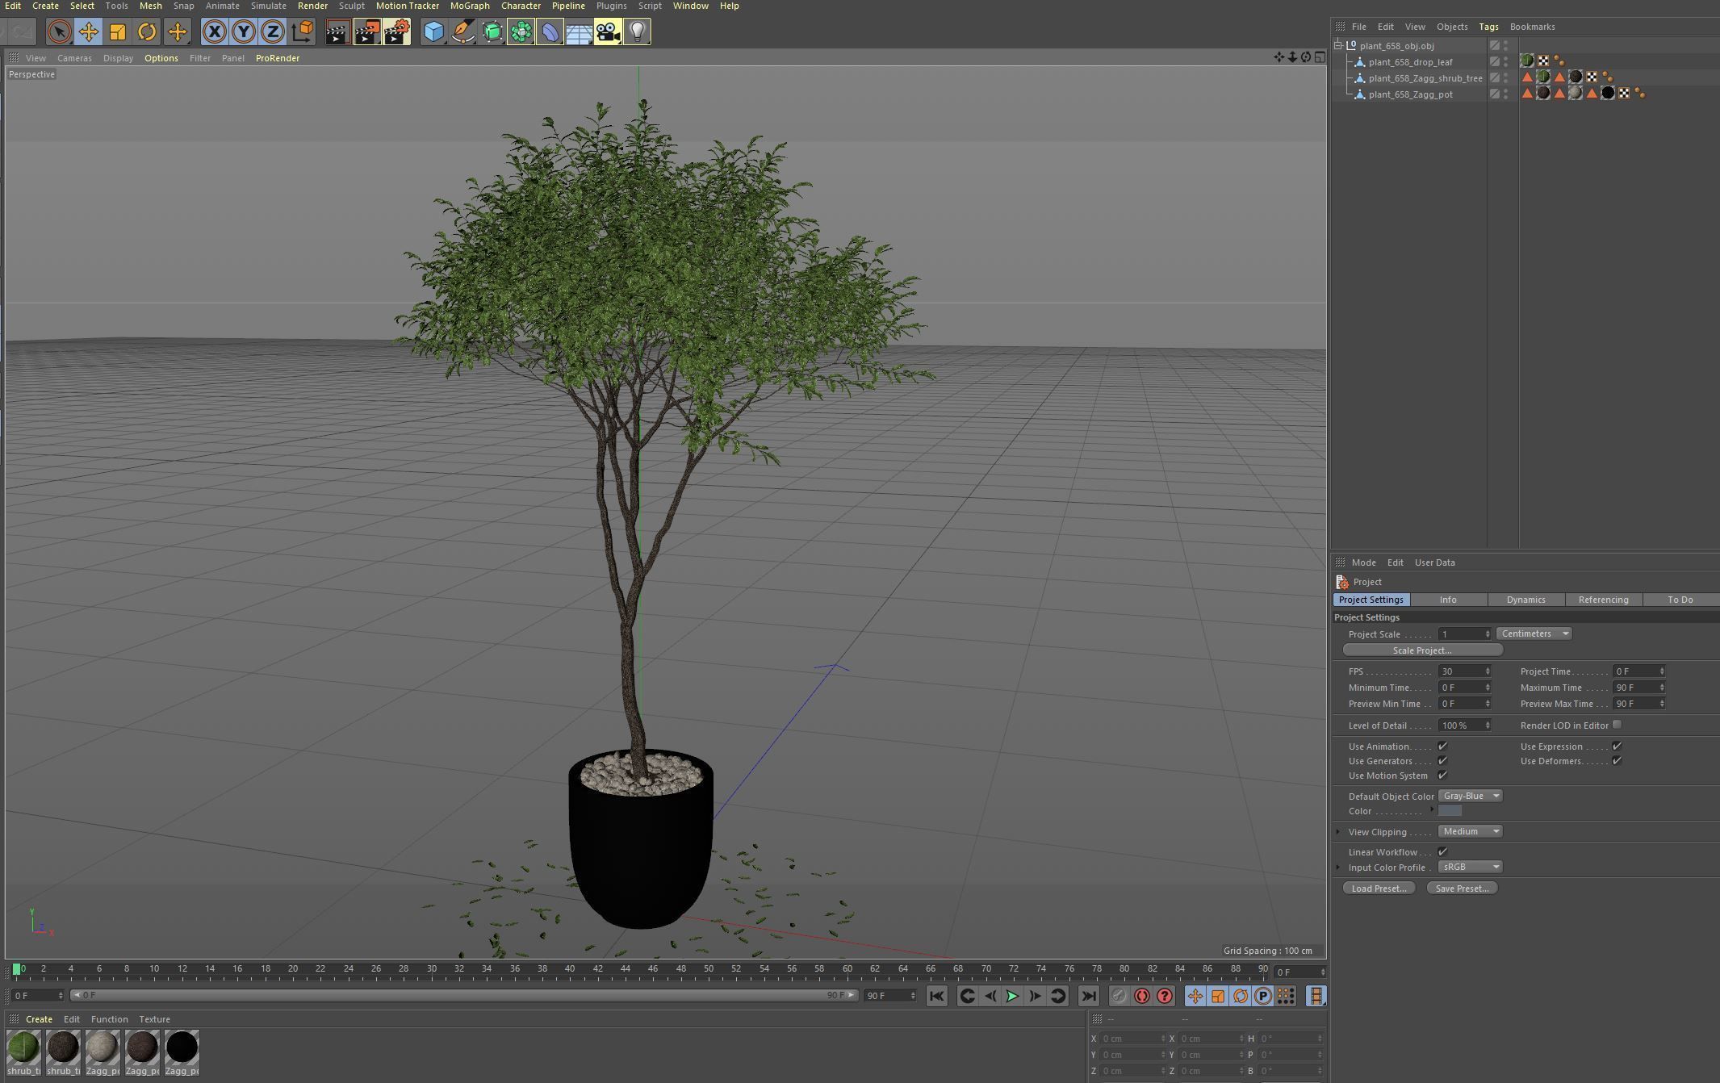Add a Light object from the toolbar
This screenshot has height=1083, width=1720.
click(637, 32)
